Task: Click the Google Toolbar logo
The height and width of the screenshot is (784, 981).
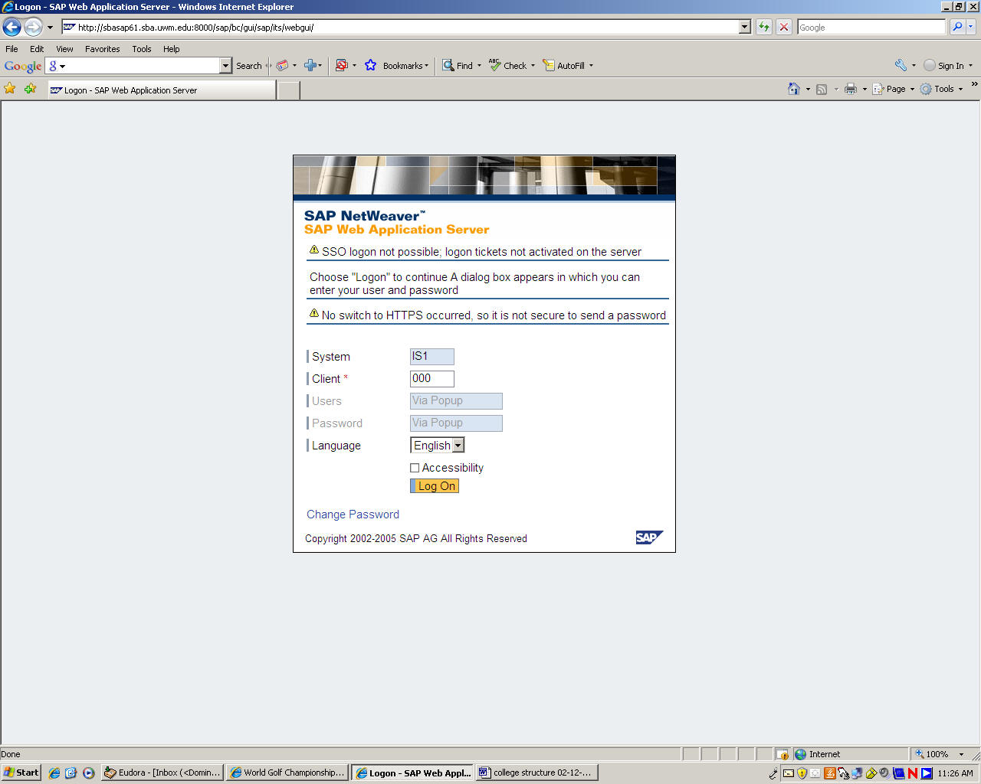Action: point(23,66)
